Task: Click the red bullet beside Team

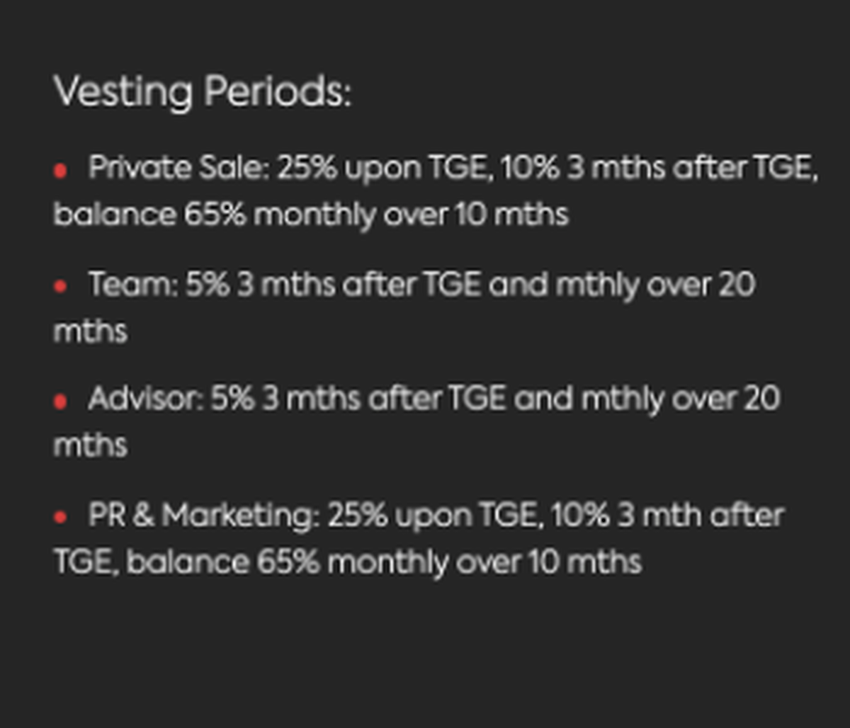Action: coord(60,286)
